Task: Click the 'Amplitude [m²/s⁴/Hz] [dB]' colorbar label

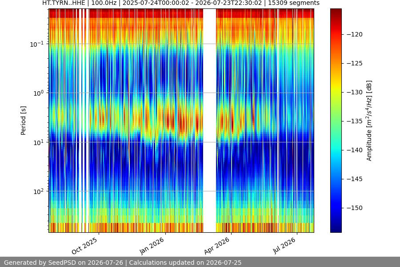Action: click(x=369, y=121)
